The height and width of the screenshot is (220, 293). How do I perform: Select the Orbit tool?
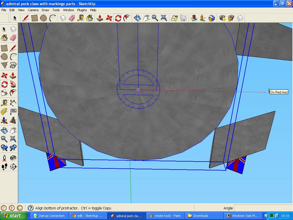click(4, 130)
